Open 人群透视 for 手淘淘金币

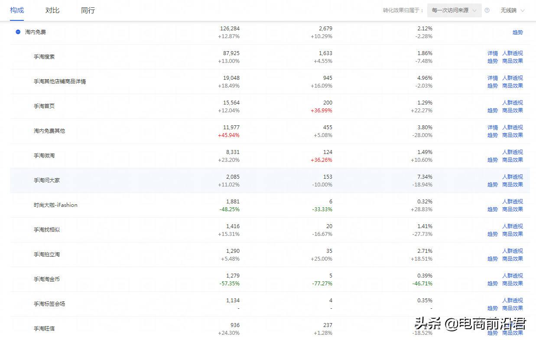513,276
